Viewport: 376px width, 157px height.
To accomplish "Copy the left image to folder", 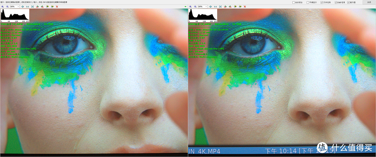I will 47,7.
